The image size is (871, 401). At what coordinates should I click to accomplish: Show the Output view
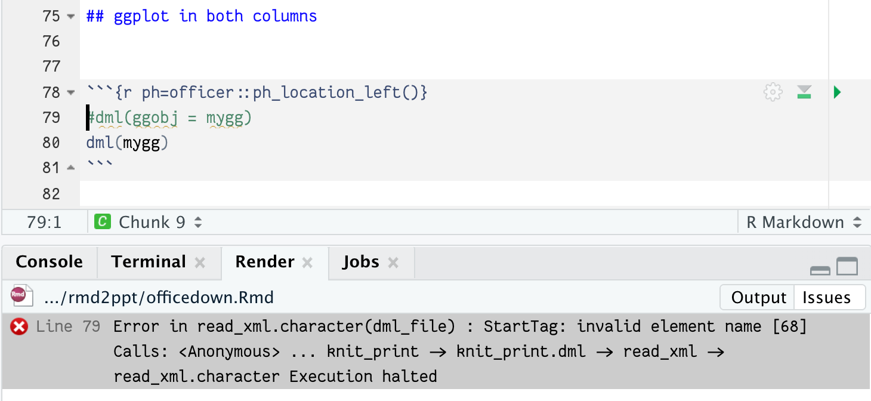[x=759, y=297]
